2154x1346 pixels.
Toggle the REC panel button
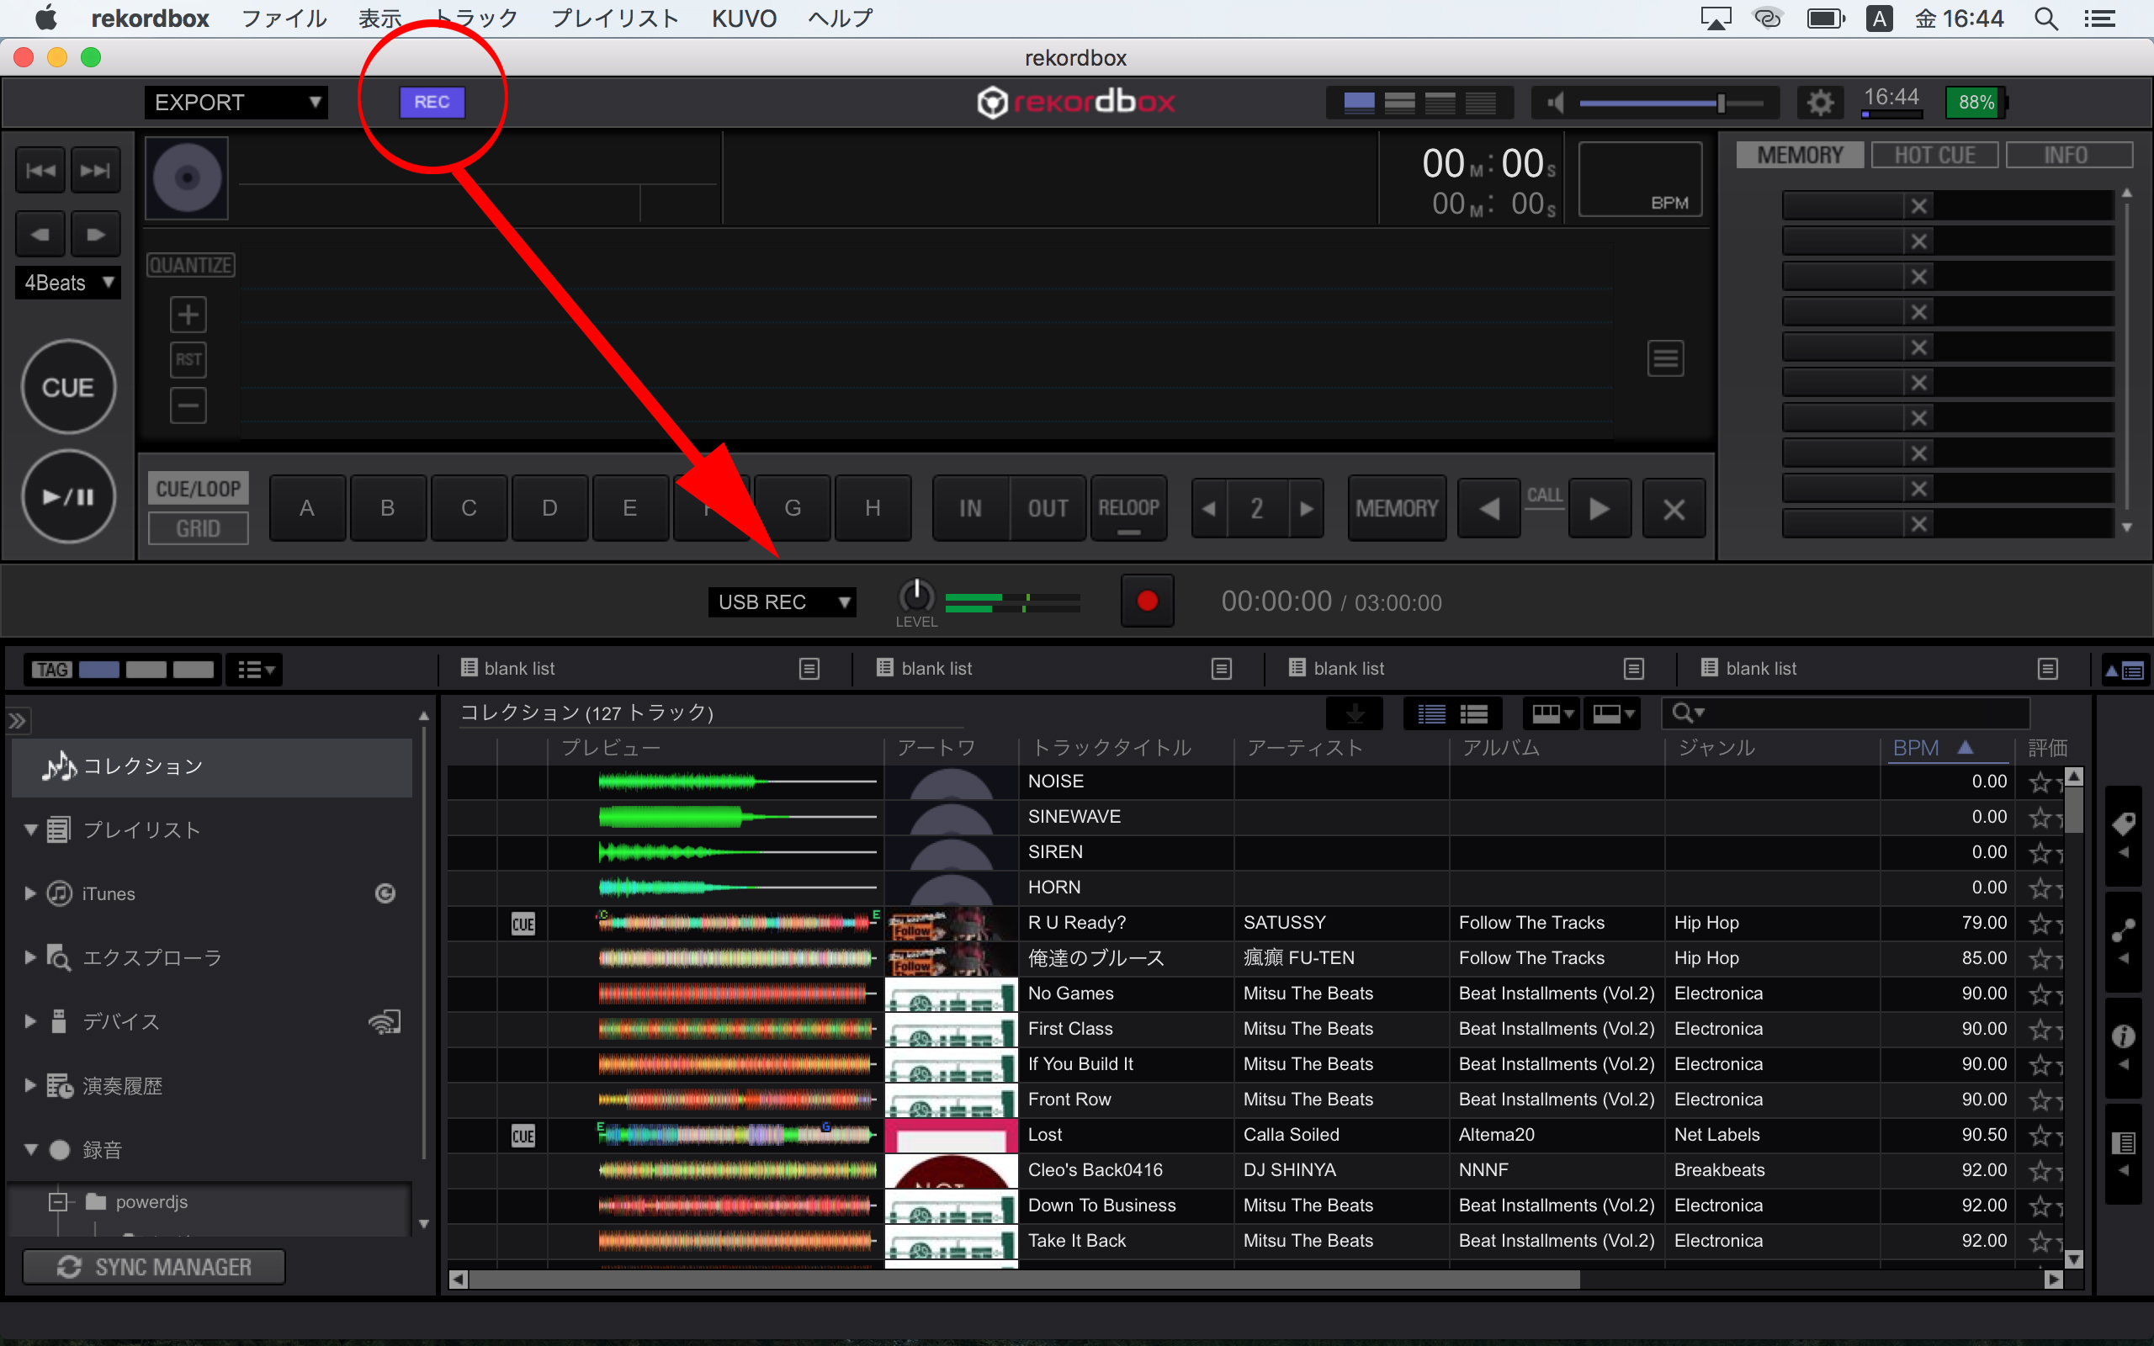click(x=432, y=102)
